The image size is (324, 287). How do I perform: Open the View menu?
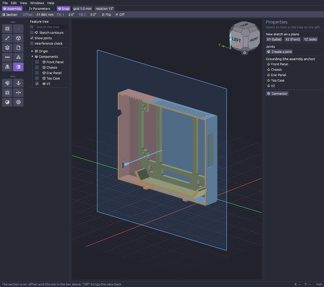coord(23,3)
